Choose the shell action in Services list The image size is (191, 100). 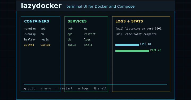[88, 45]
